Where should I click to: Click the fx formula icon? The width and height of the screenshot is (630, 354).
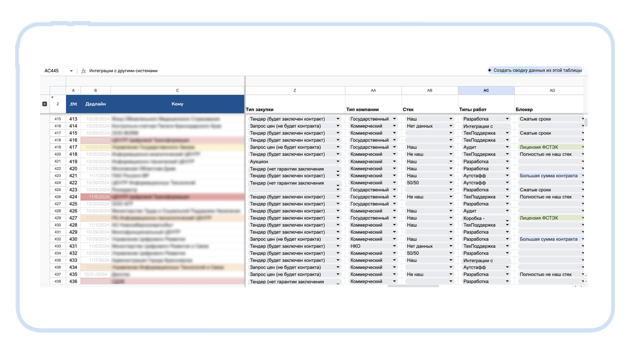point(83,71)
